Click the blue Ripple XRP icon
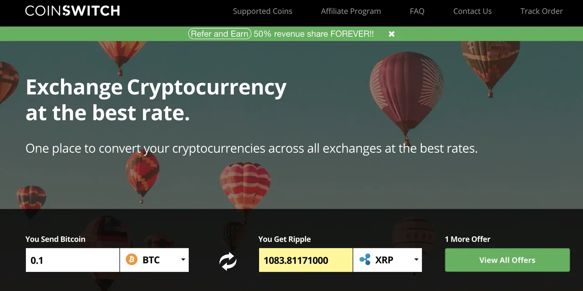The height and width of the screenshot is (291, 583). point(365,260)
